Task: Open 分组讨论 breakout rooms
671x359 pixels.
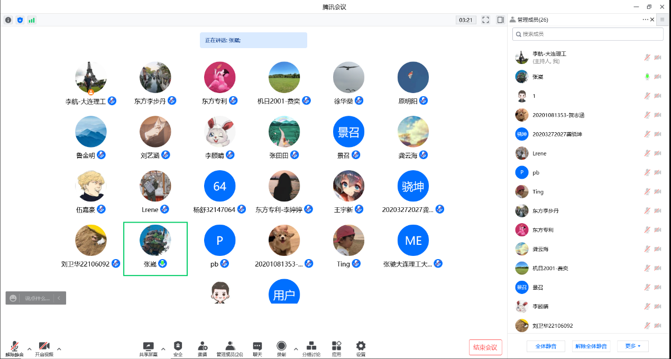Action: (311, 346)
